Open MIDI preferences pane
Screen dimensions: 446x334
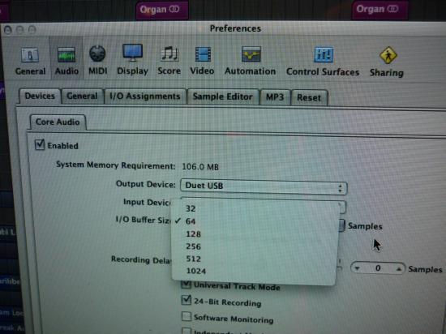pyautogui.click(x=97, y=60)
